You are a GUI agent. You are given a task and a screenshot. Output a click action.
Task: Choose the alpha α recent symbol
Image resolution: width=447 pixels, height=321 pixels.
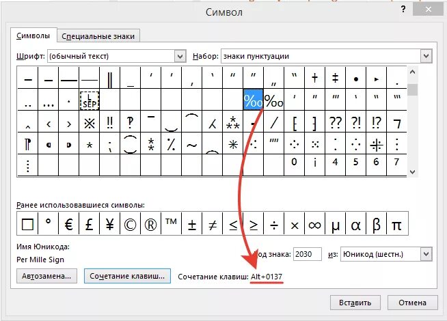(x=356, y=224)
